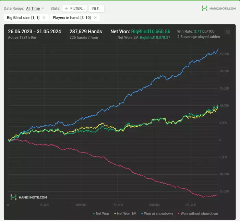Viewport: 240px width, 221px height.
Task: Remove the Big Blind size filter
Action: tap(44, 18)
